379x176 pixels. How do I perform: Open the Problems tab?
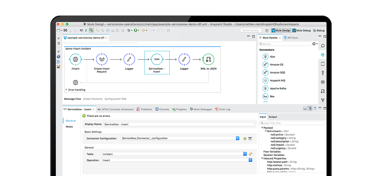coord(144,109)
